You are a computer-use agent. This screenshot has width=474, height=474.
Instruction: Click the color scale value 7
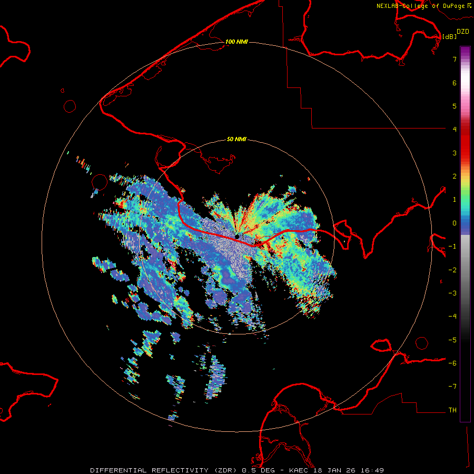point(455,59)
